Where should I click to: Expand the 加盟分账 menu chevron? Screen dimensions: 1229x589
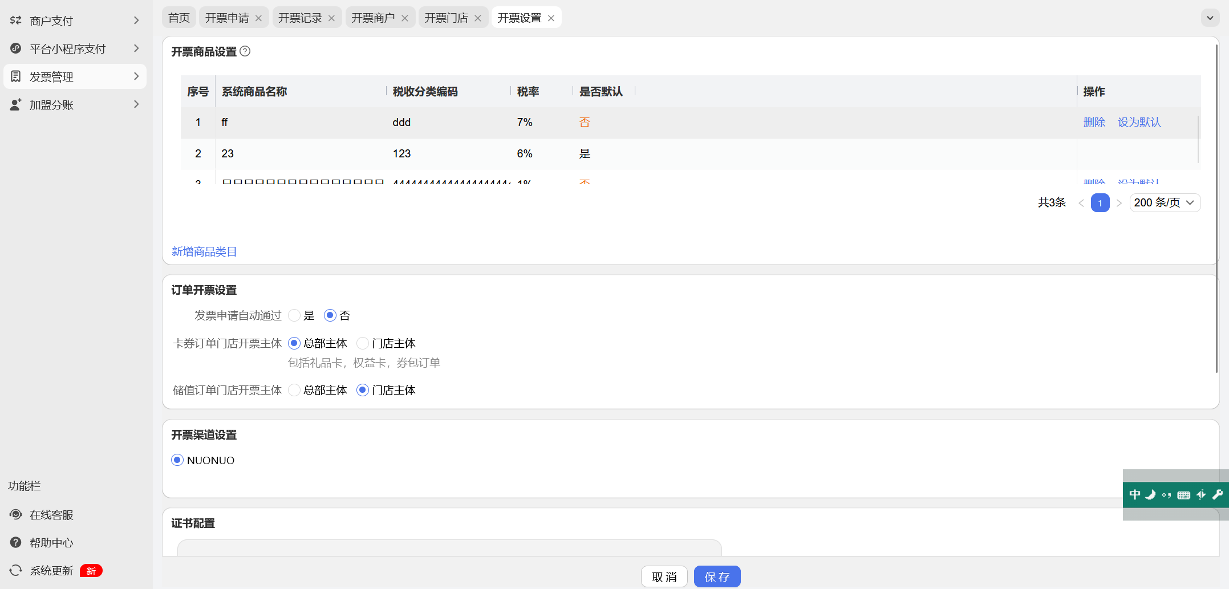pyautogui.click(x=136, y=104)
